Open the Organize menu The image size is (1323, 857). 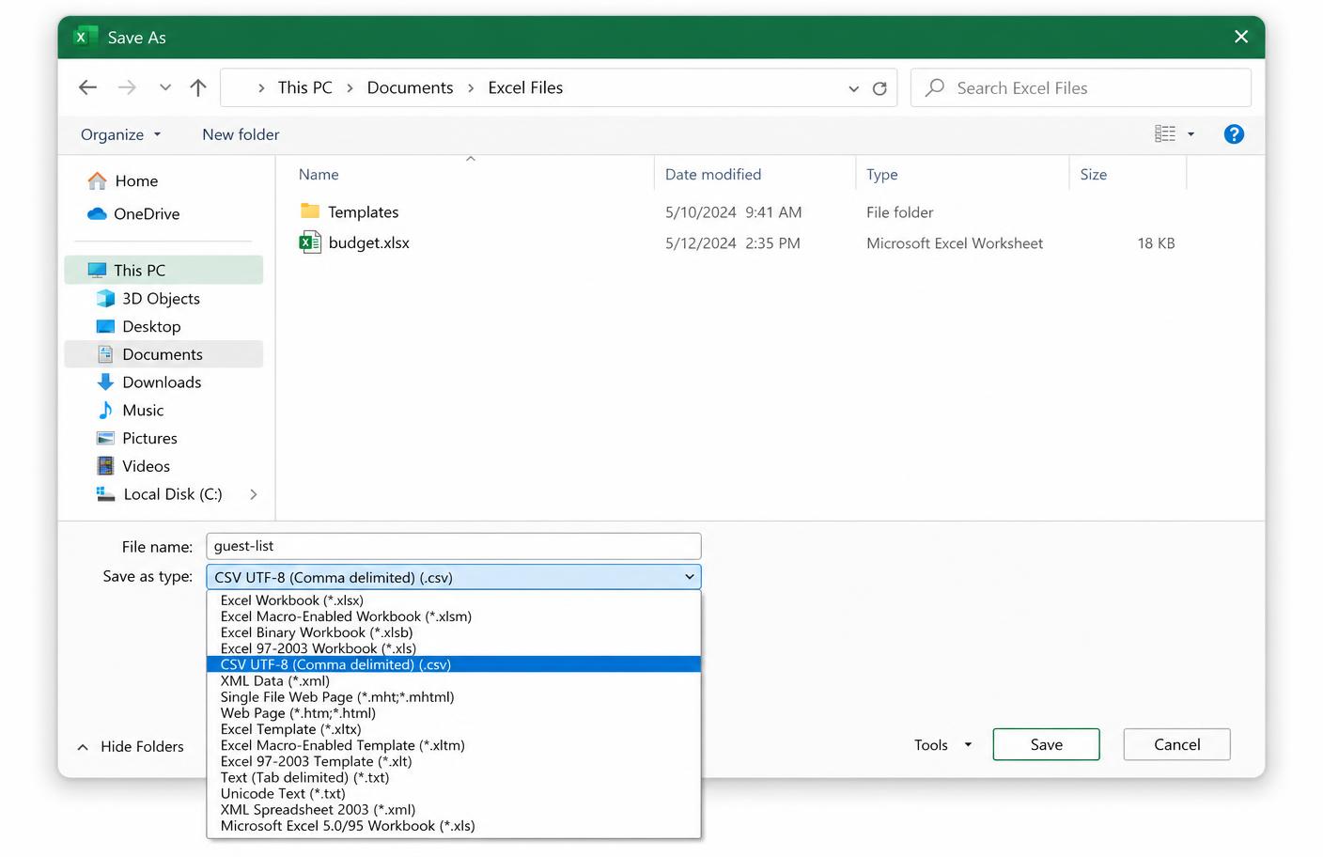click(120, 134)
